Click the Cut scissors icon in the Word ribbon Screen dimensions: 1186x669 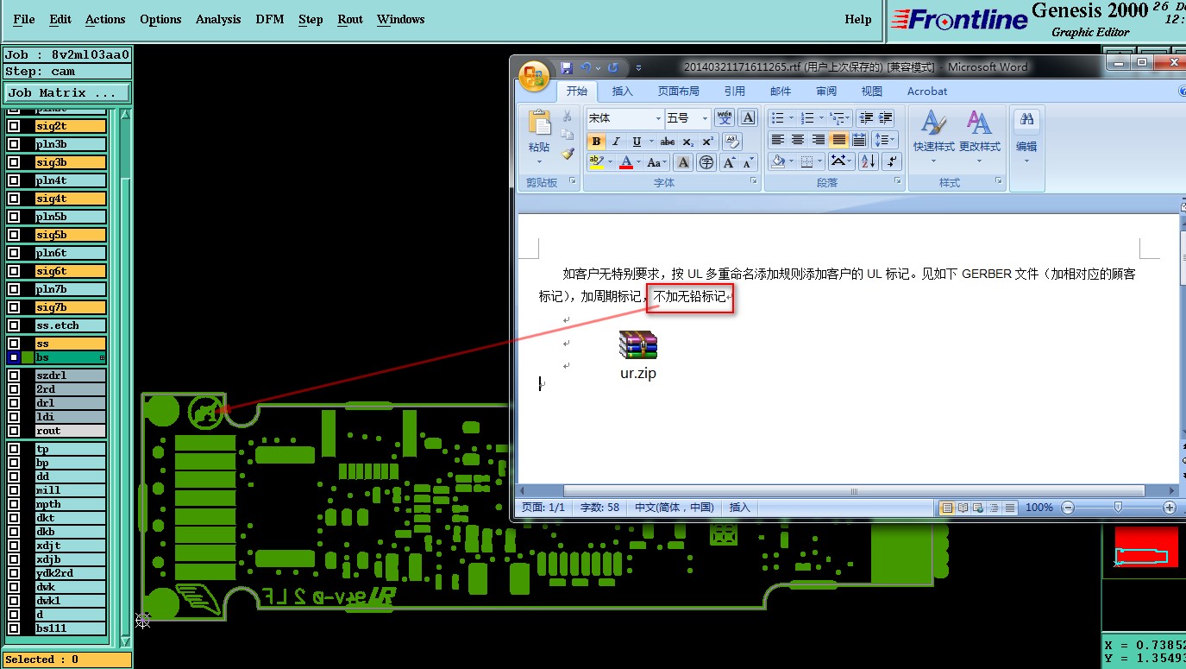pos(568,116)
